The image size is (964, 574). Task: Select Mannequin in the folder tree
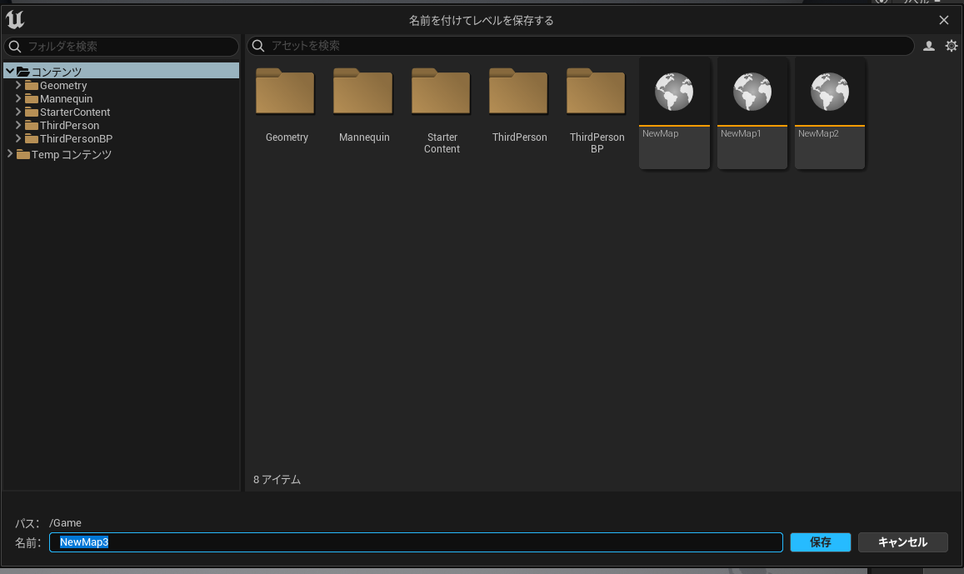[x=67, y=99]
